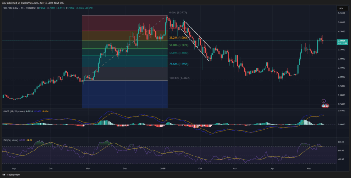Click the 100.00% (1.7872) Fibonacci label

pos(179,78)
